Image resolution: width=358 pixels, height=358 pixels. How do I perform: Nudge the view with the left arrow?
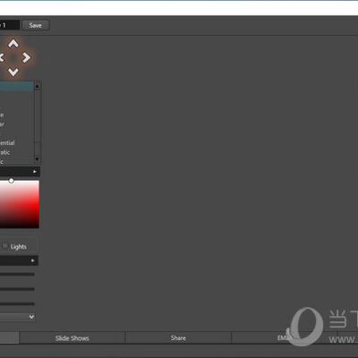click(x=2, y=57)
